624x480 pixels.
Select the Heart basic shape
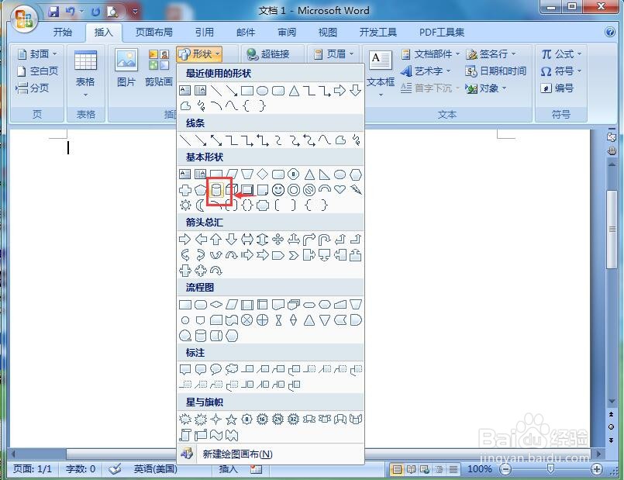(340, 189)
